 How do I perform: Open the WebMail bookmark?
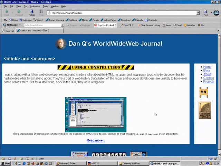[71, 20]
